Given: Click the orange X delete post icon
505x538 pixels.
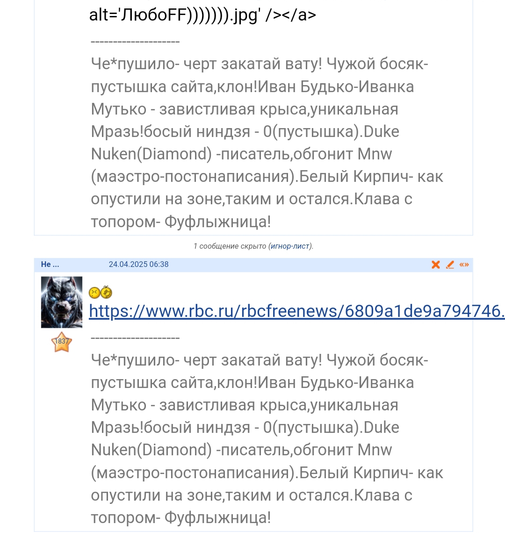Looking at the screenshot, I should (436, 265).
